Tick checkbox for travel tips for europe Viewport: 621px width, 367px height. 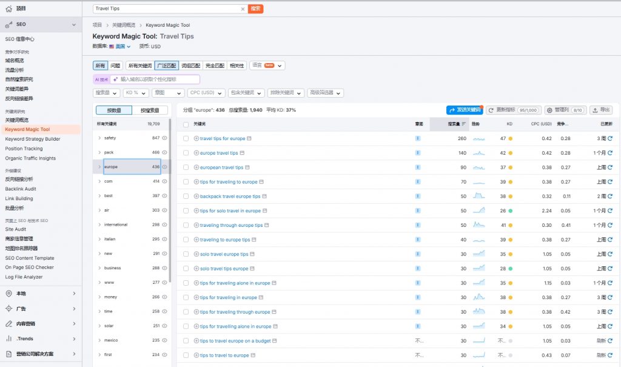[x=186, y=139]
